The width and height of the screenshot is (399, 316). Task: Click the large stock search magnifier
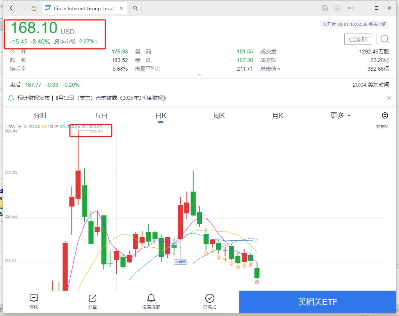click(x=385, y=39)
